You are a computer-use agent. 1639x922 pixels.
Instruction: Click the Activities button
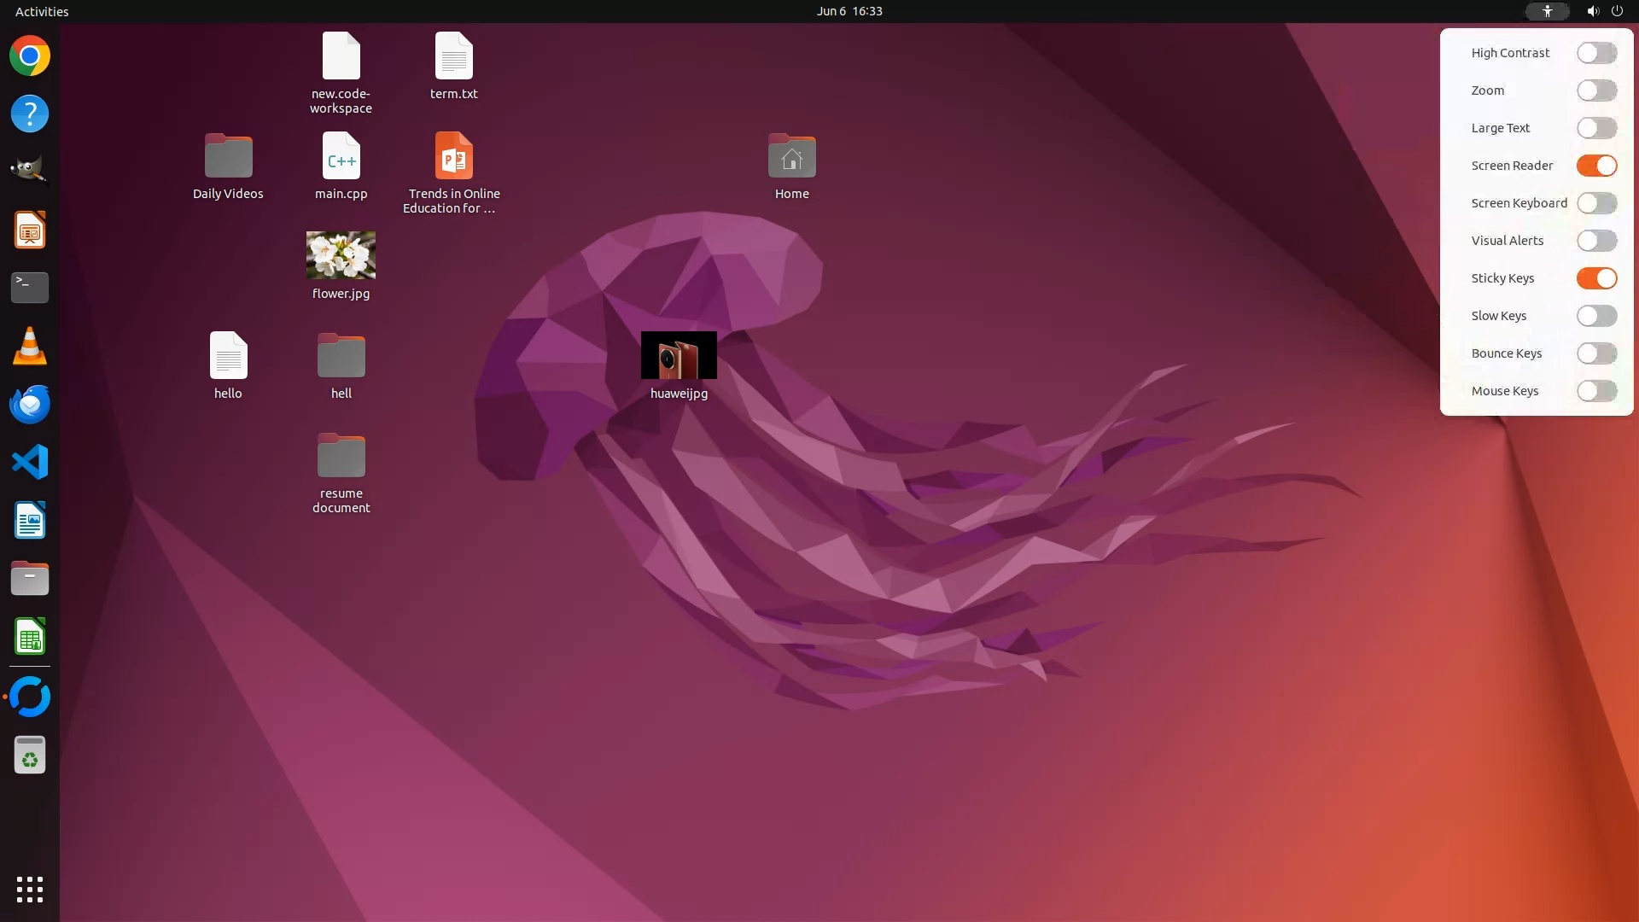pos(42,11)
